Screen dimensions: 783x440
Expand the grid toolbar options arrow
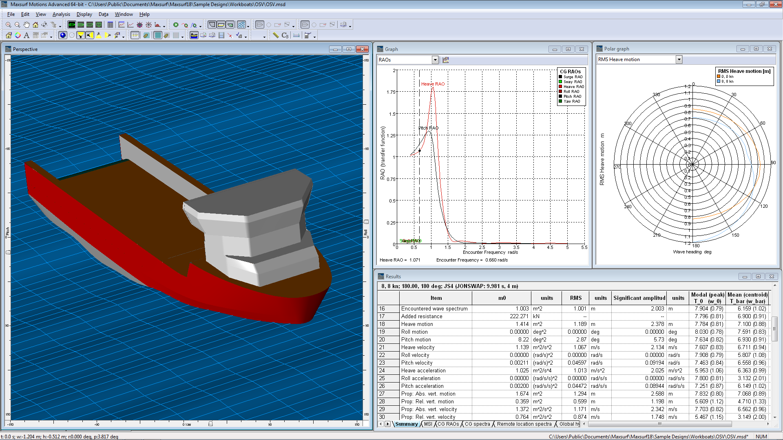(x=182, y=37)
